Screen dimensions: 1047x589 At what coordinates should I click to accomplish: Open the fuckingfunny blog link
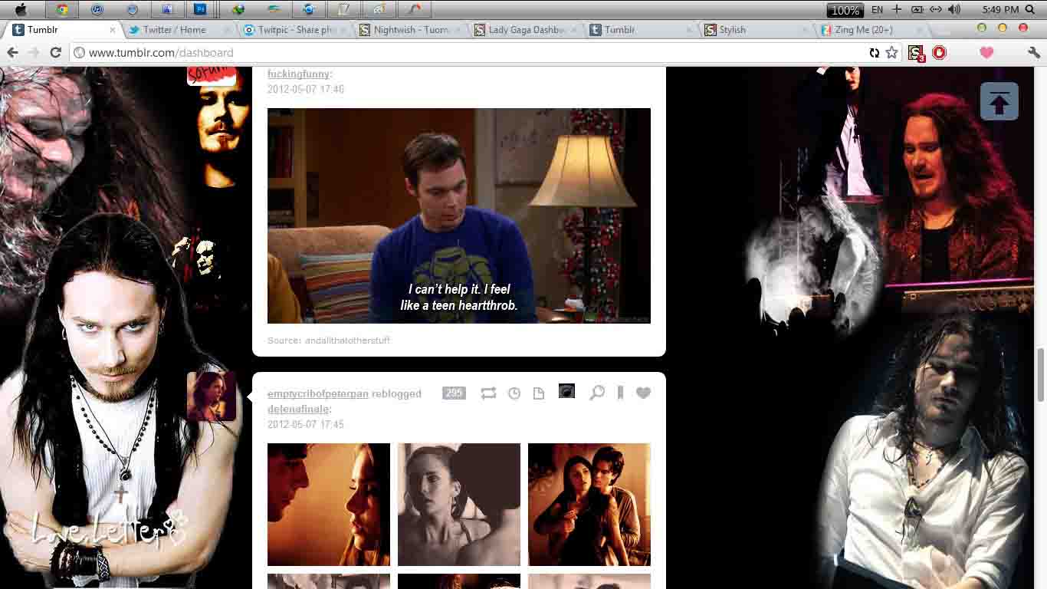pos(298,74)
